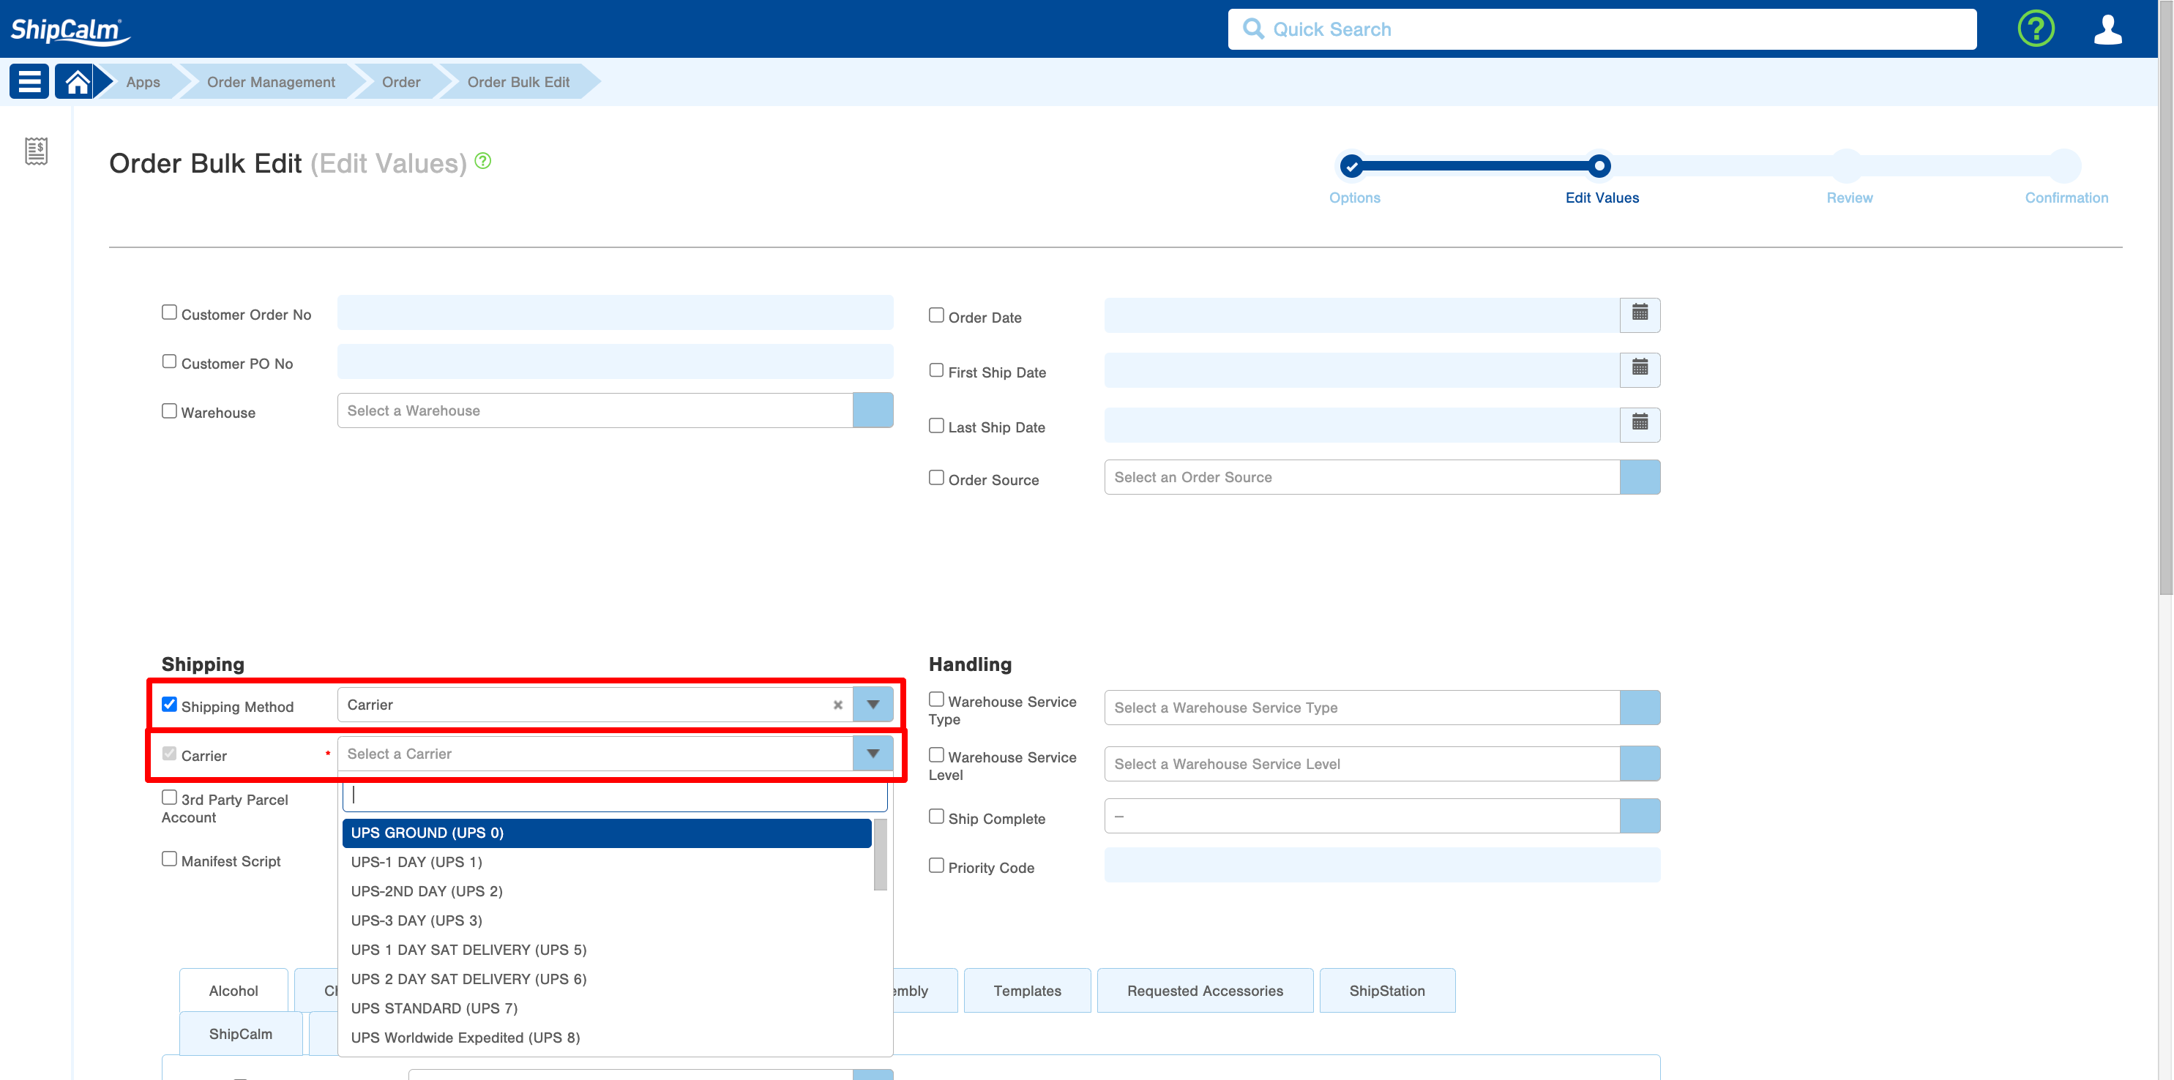Pick UPS 2 DAY SAT DELIVERY (UPS 6)
Screen dimensions: 2174x1080
pos(606,979)
